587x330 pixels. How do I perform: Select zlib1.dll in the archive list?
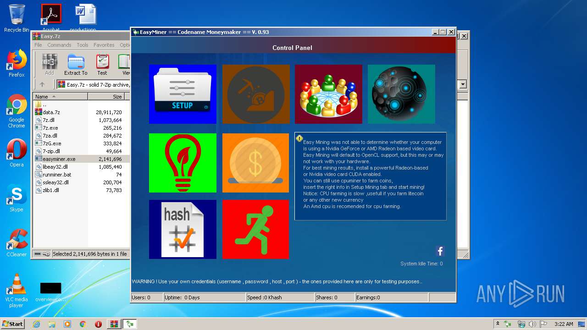50,190
